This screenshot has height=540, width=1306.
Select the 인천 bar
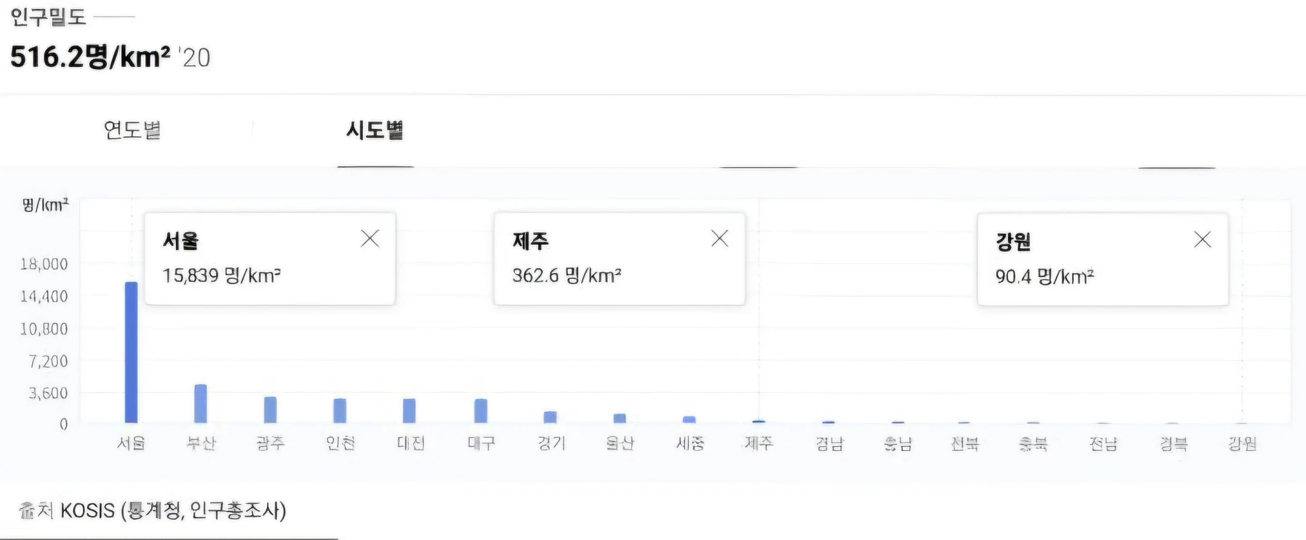[340, 411]
